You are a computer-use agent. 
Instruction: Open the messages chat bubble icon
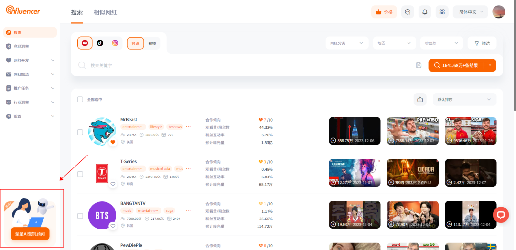[x=408, y=12]
